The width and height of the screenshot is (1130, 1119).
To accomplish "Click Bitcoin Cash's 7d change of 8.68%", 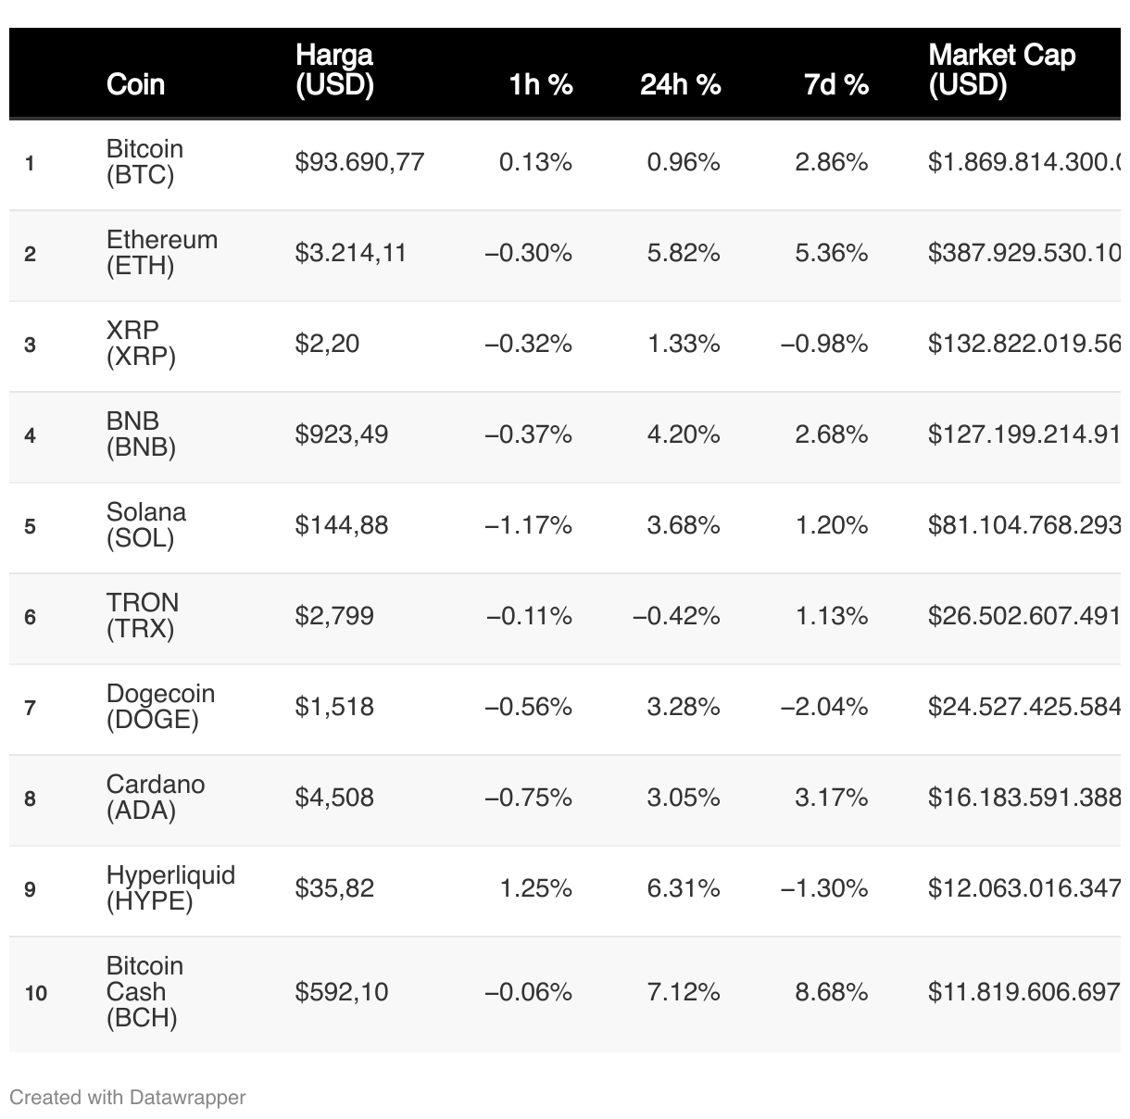I will 831,992.
